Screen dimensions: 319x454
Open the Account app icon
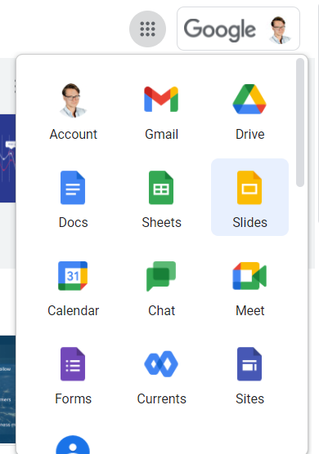tap(73, 100)
